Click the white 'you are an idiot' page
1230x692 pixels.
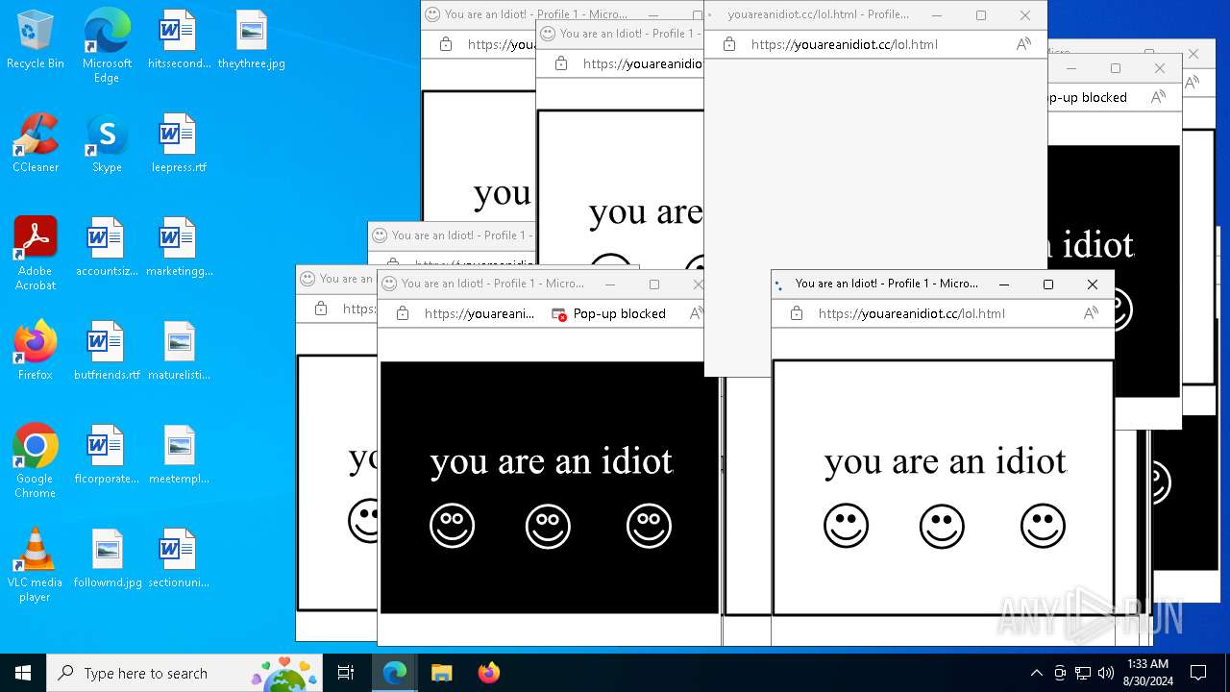click(943, 487)
